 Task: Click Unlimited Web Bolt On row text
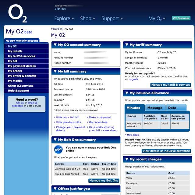click(x=67, y=169)
